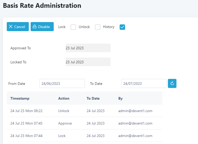Tick the Unlock checkbox
198x144 pixels.
(98, 27)
